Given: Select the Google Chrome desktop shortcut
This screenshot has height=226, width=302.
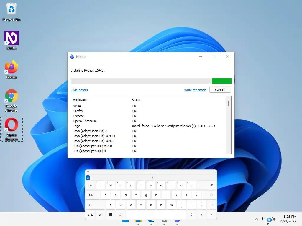Looking at the screenshot, I should [x=12, y=101].
